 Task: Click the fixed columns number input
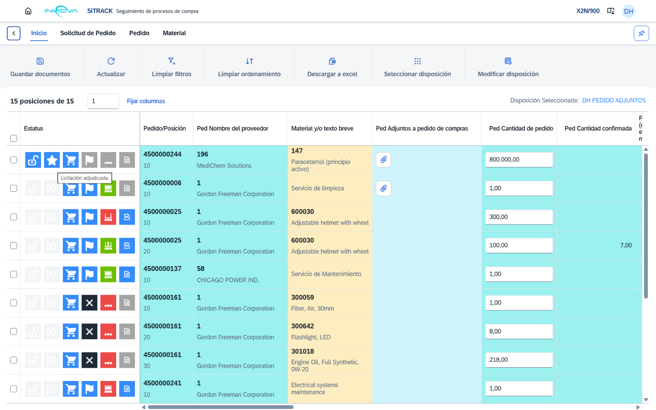click(x=103, y=101)
